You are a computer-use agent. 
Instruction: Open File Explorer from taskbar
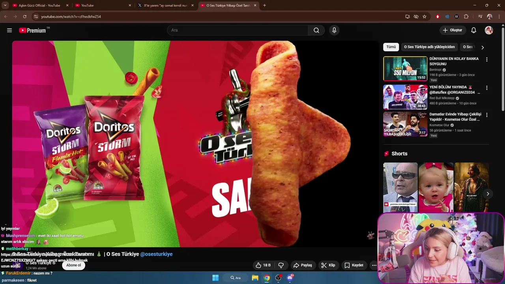[255, 278]
